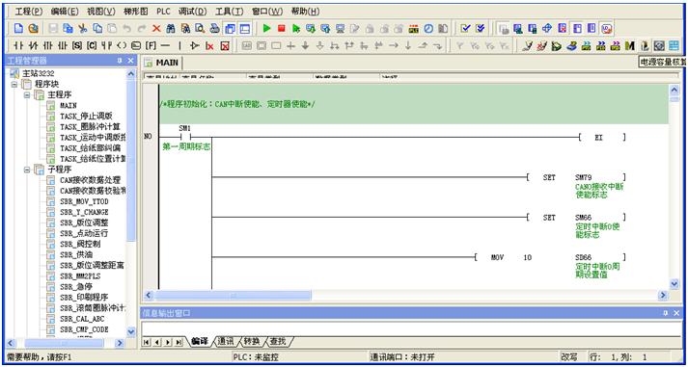Click the red Stop PLC square

click(281, 29)
